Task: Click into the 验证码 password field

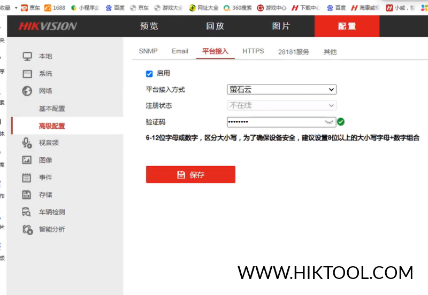Action: point(281,122)
